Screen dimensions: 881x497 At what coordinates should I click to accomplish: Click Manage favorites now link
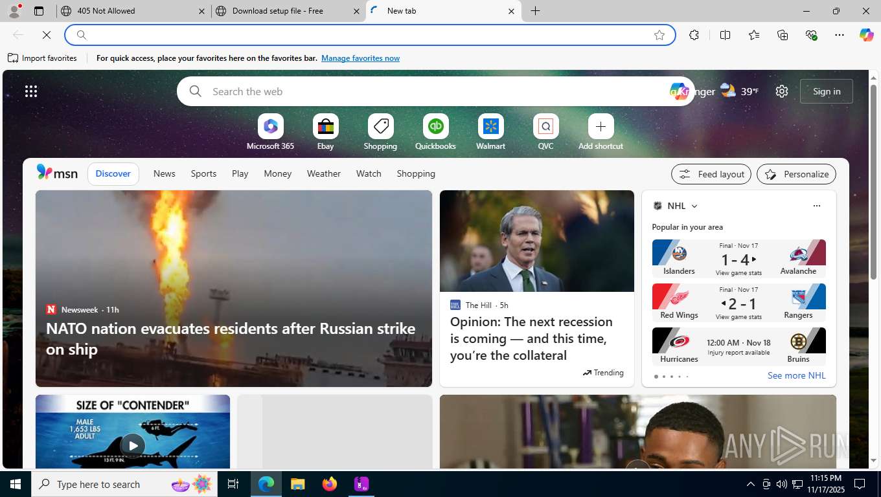pyautogui.click(x=360, y=58)
